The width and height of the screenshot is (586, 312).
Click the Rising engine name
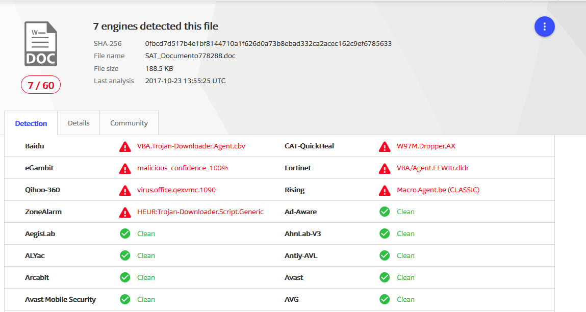pyautogui.click(x=294, y=190)
